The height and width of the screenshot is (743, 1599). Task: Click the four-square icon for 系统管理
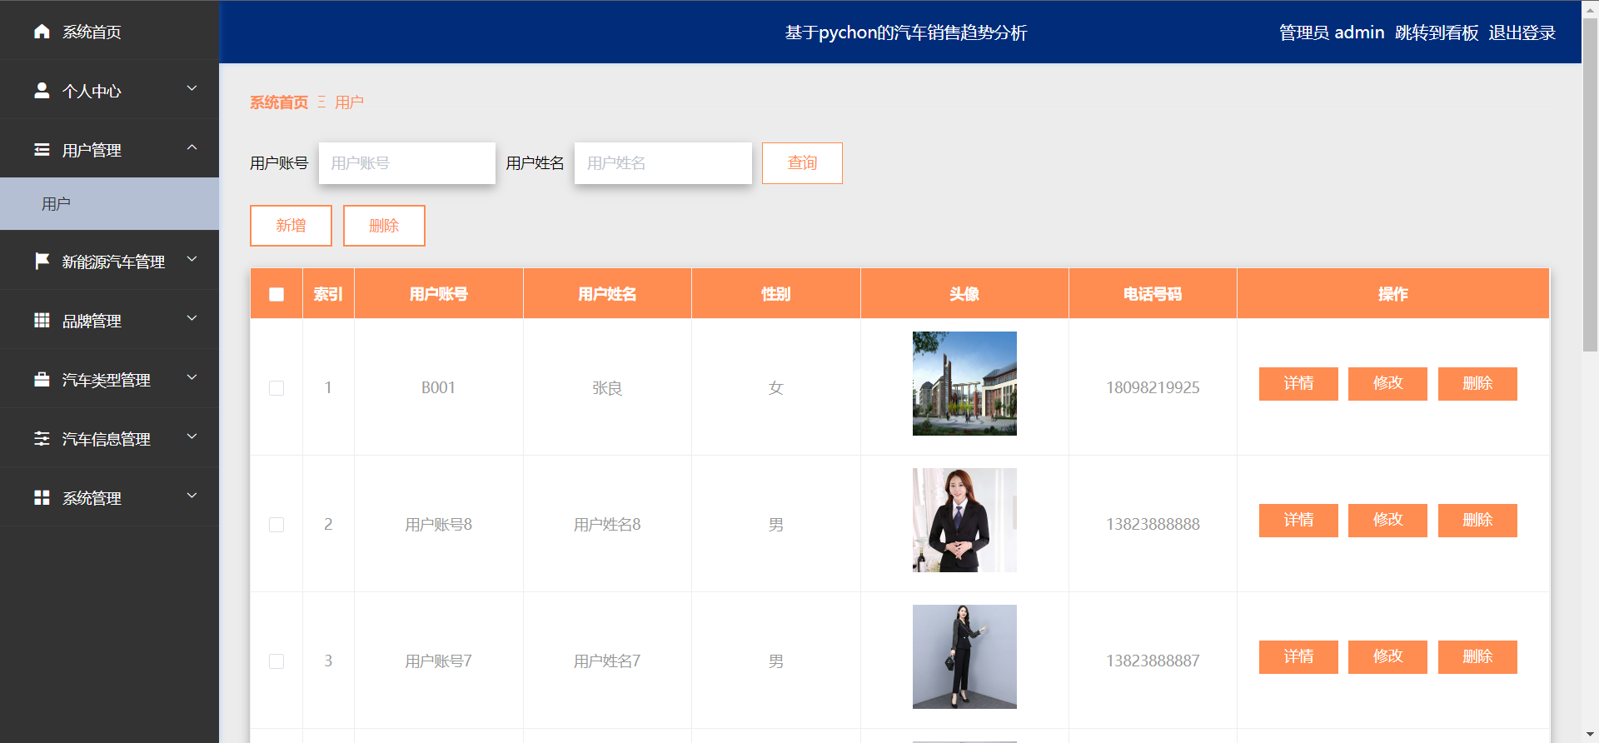[x=42, y=497]
